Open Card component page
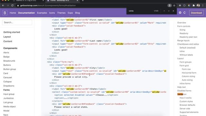Screen dimensions: 206x116 point(6,73)
